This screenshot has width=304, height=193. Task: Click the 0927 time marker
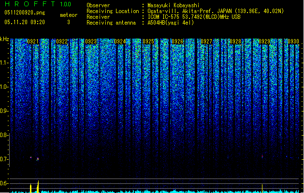tap(206, 41)
